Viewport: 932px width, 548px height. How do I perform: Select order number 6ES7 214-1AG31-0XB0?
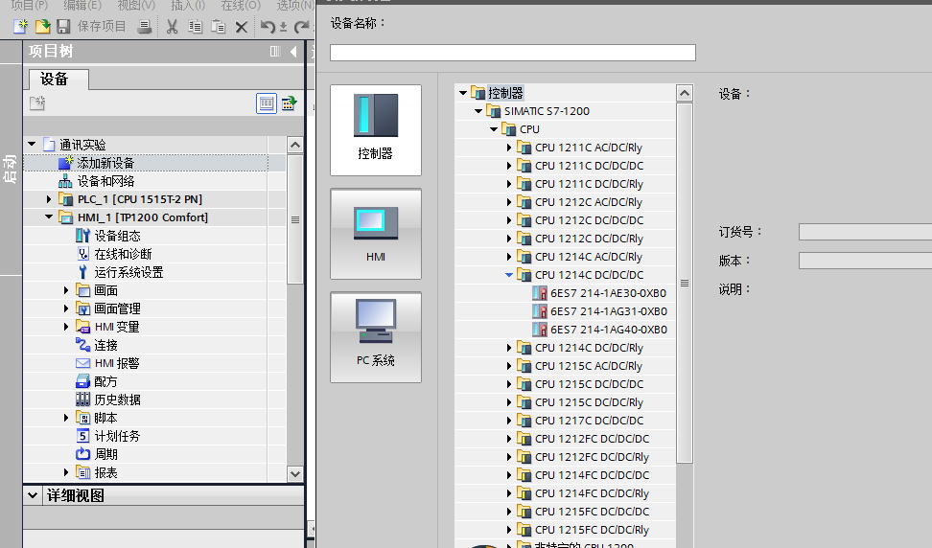click(608, 311)
